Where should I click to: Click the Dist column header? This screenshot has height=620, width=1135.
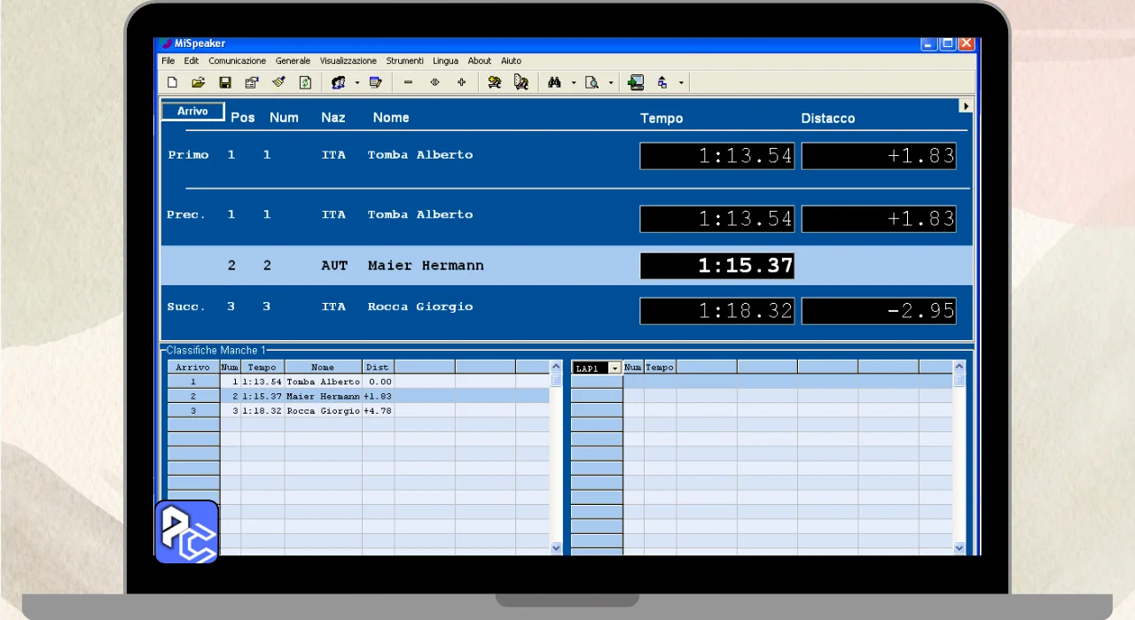(x=378, y=367)
